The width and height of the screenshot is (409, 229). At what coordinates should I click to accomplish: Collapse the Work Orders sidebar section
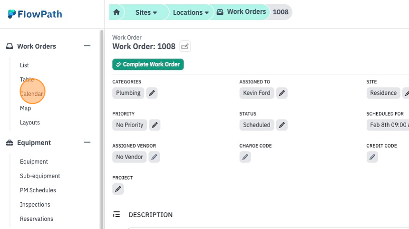[87, 46]
